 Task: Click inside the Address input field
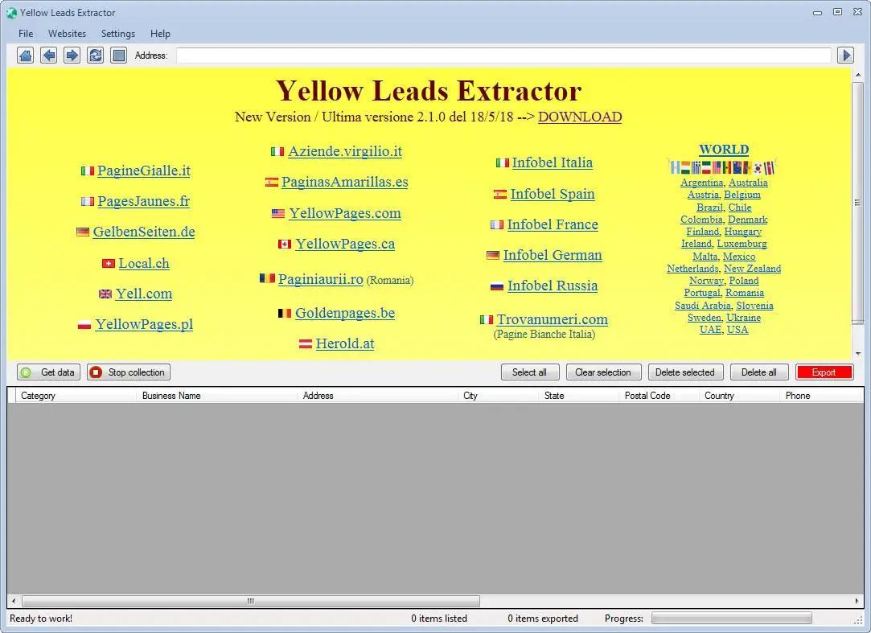503,55
